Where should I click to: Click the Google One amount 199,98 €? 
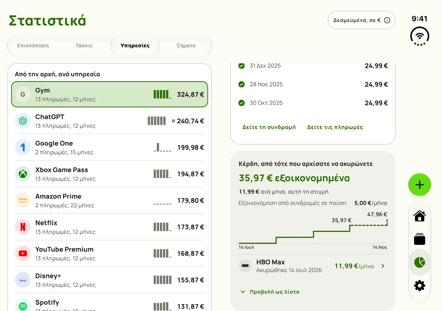(191, 148)
